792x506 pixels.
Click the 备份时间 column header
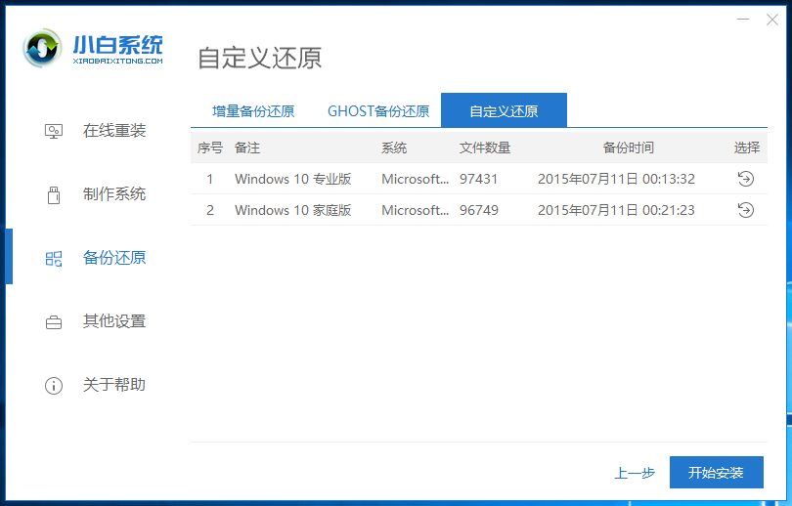click(628, 148)
